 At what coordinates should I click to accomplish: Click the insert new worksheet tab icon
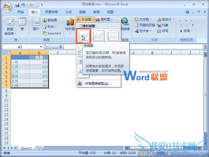[38, 148]
